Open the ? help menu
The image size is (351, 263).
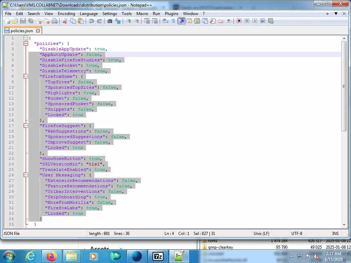click(204, 14)
